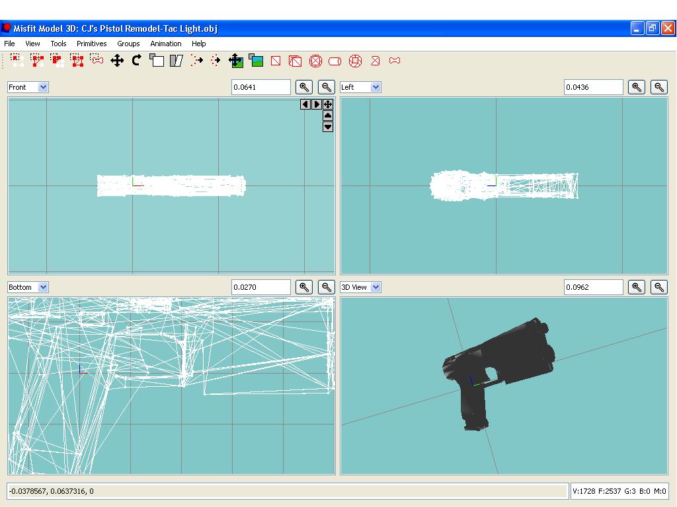Pan Front viewport right with arrow button
Viewport: 677px width, 507px height.
point(317,104)
